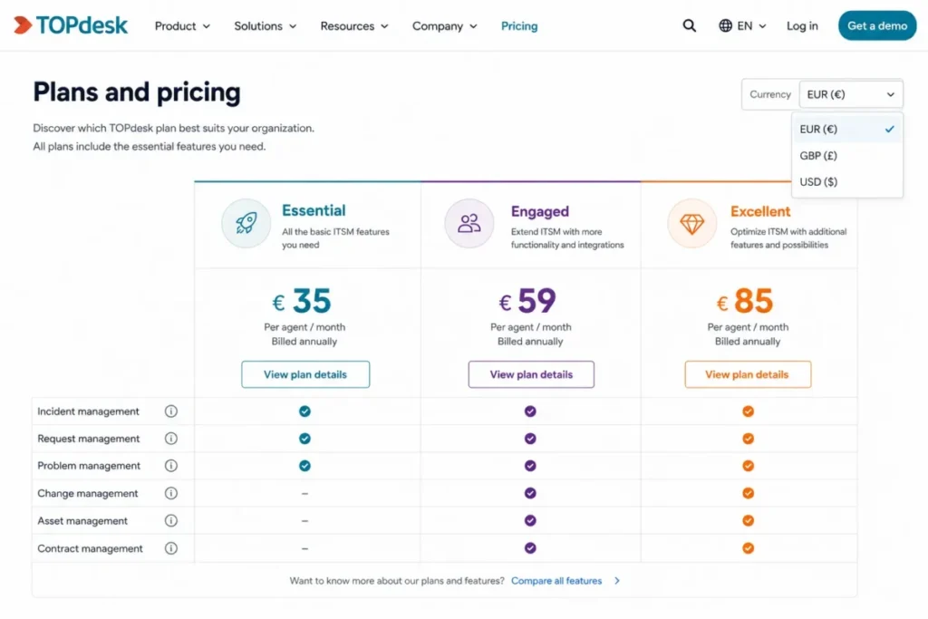Screen dimensions: 928x619
Task: Click the Plans and pricing heading
Action: 137,92
